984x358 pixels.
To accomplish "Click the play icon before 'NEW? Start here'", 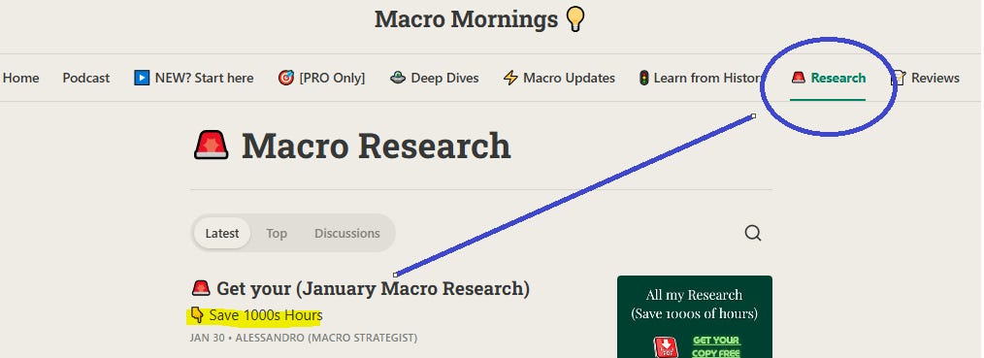I will (142, 79).
